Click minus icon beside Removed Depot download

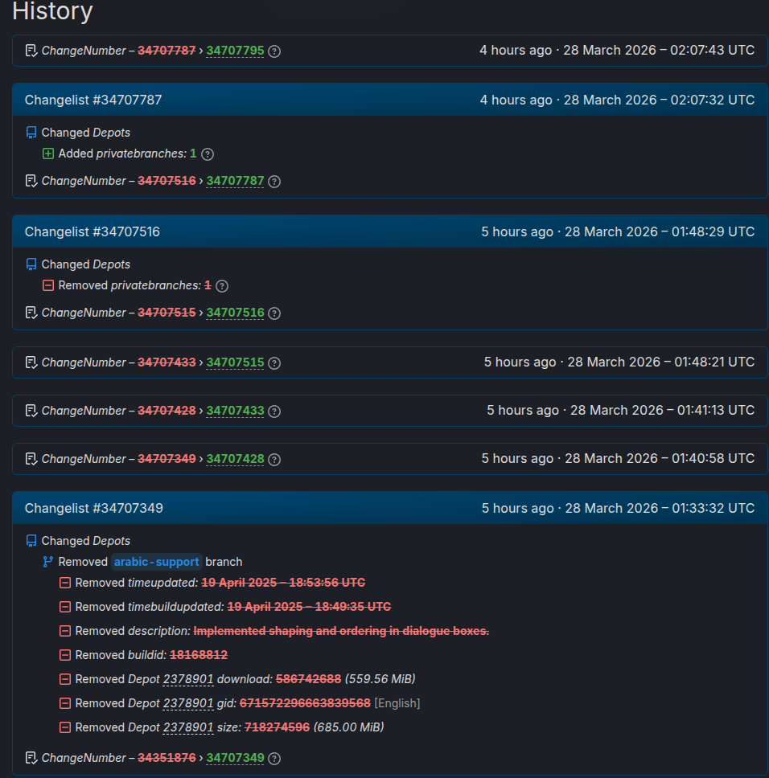pyautogui.click(x=65, y=679)
